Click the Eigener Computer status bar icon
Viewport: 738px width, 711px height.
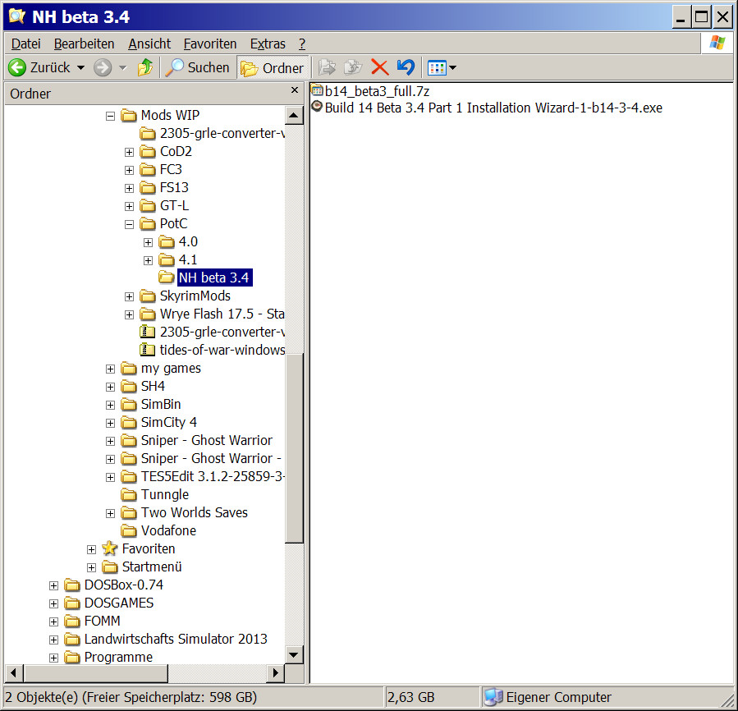coord(493,697)
